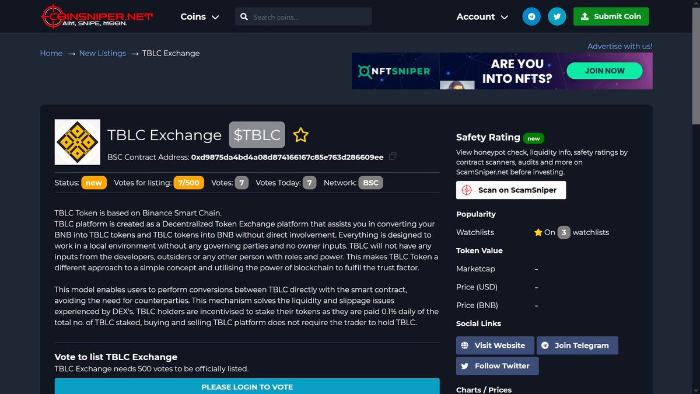Click the Price (BNB) label
The height and width of the screenshot is (394, 700).
(477, 305)
